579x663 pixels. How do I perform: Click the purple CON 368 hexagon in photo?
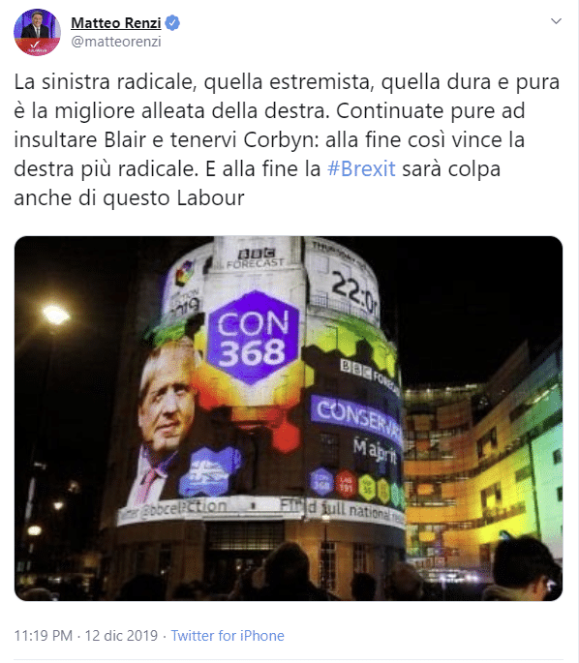click(x=253, y=338)
